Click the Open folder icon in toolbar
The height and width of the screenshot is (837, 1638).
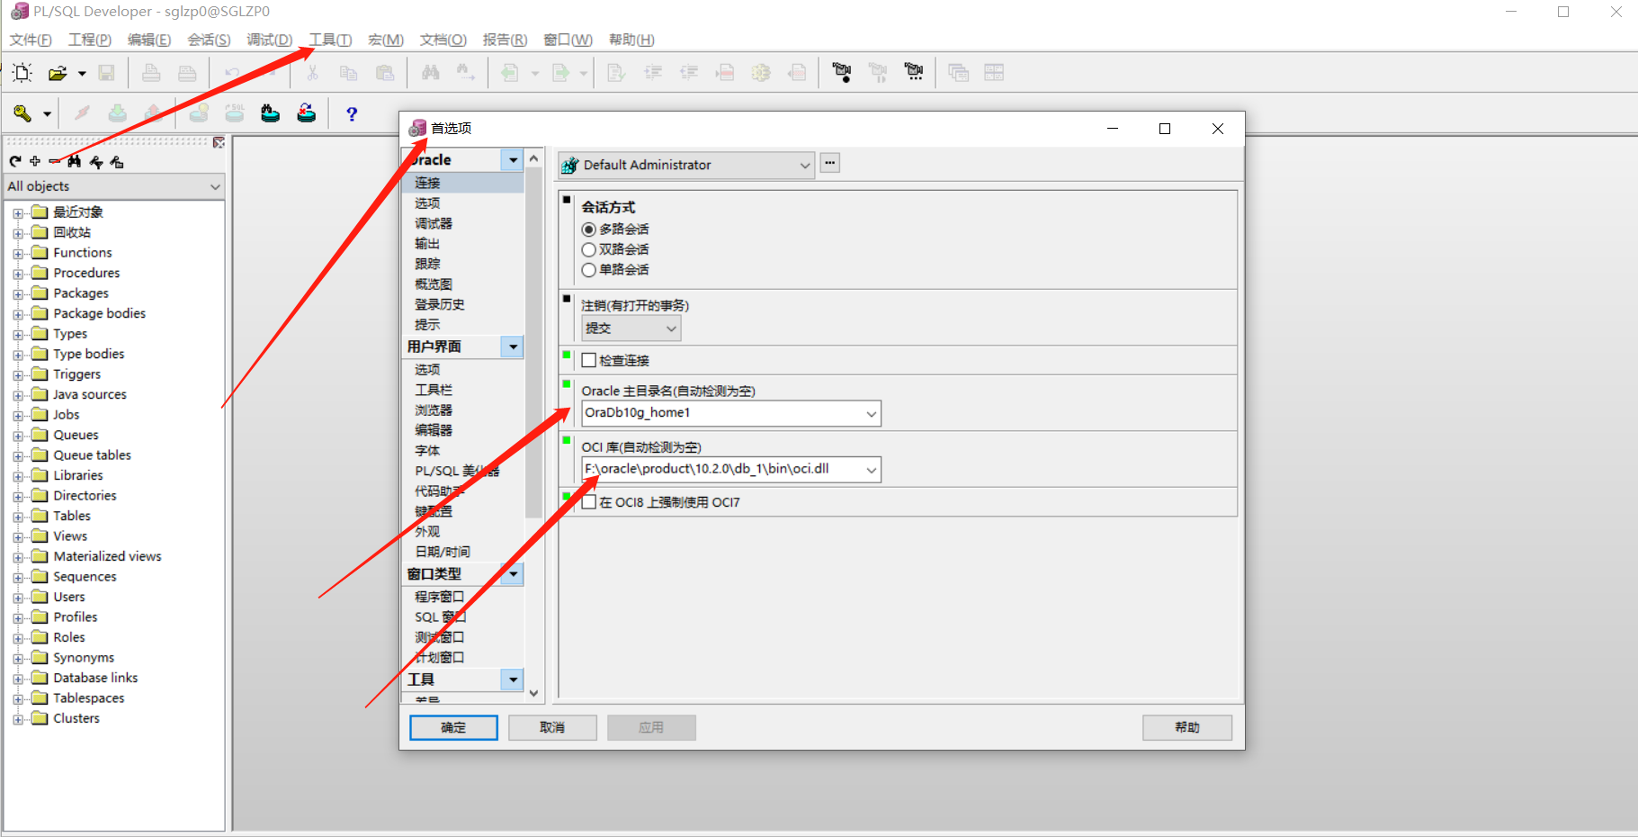point(58,73)
